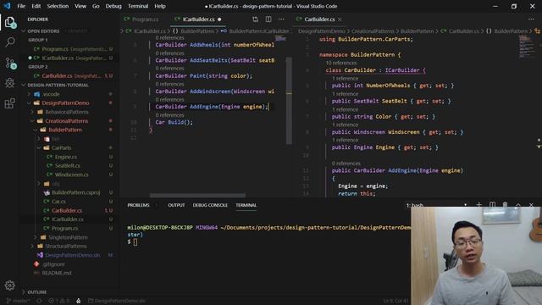Image resolution: width=542 pixels, height=305 pixels.
Task: Close the terminal panel
Action: click(x=531, y=205)
